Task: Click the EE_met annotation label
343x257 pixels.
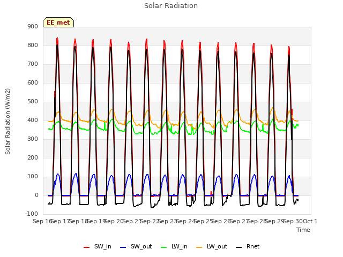Action: pos(58,22)
